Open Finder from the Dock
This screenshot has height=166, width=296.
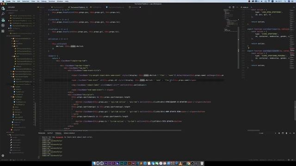(x=94, y=163)
